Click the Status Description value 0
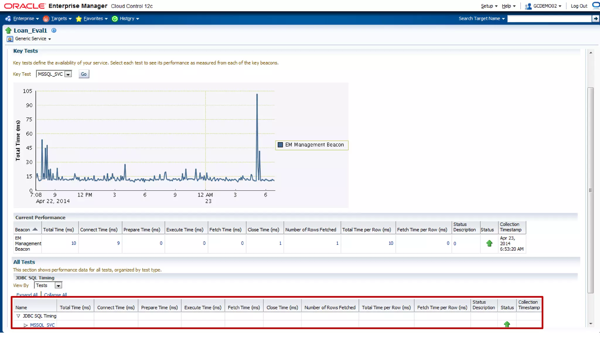Image resolution: width=600 pixels, height=337 pixels. pos(455,243)
